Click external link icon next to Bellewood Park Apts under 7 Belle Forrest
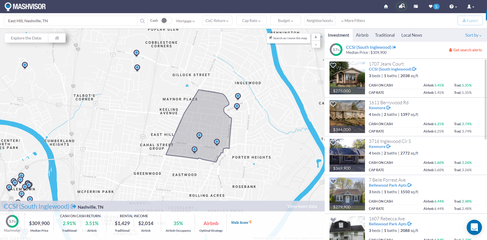 click(410, 185)
